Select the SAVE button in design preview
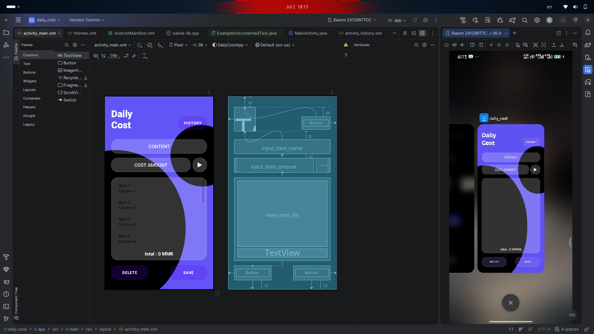The image size is (594, 334). [188, 272]
